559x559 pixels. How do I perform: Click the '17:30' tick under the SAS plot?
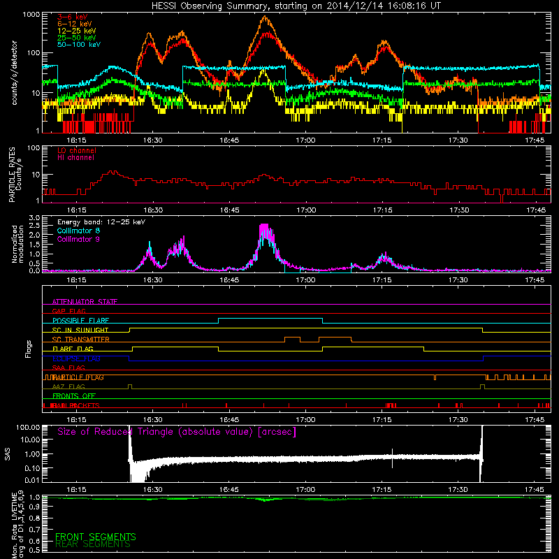[x=458, y=490]
